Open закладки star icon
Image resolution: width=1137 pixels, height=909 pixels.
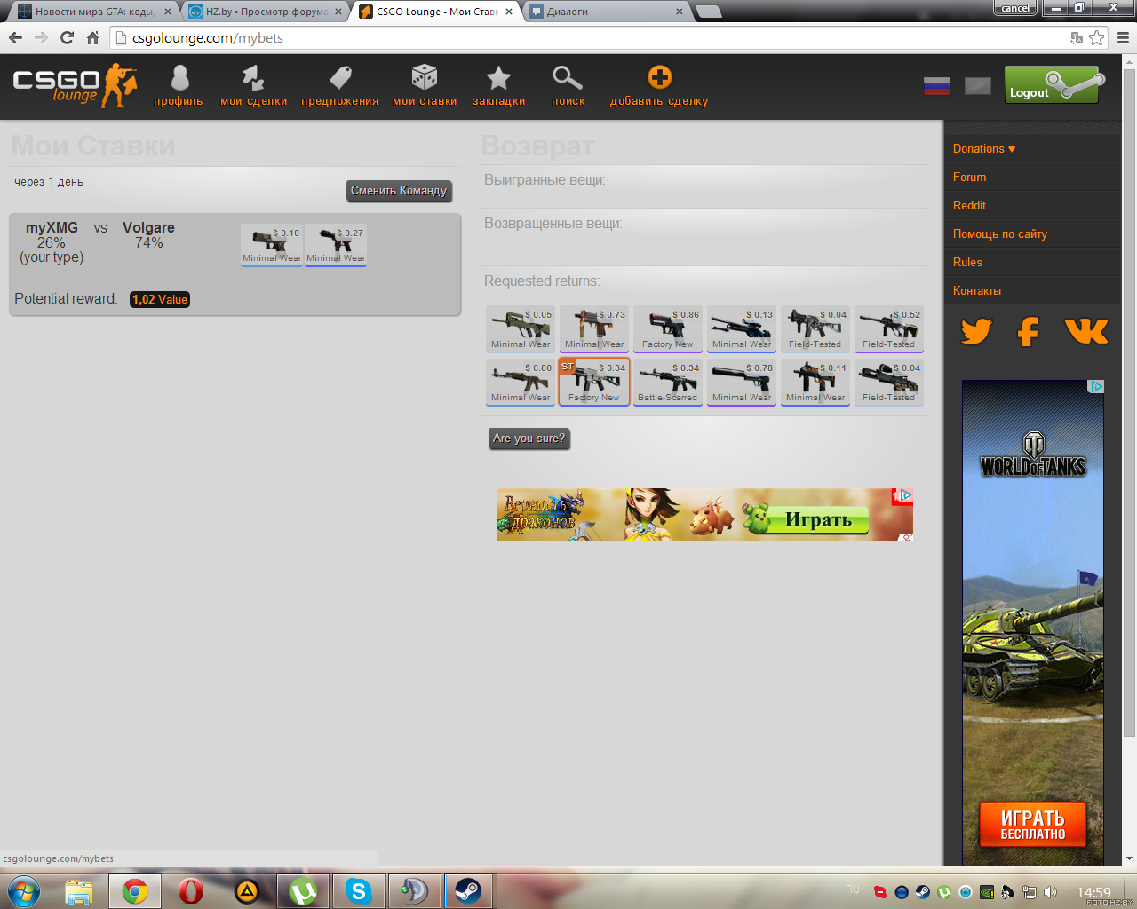pos(498,79)
